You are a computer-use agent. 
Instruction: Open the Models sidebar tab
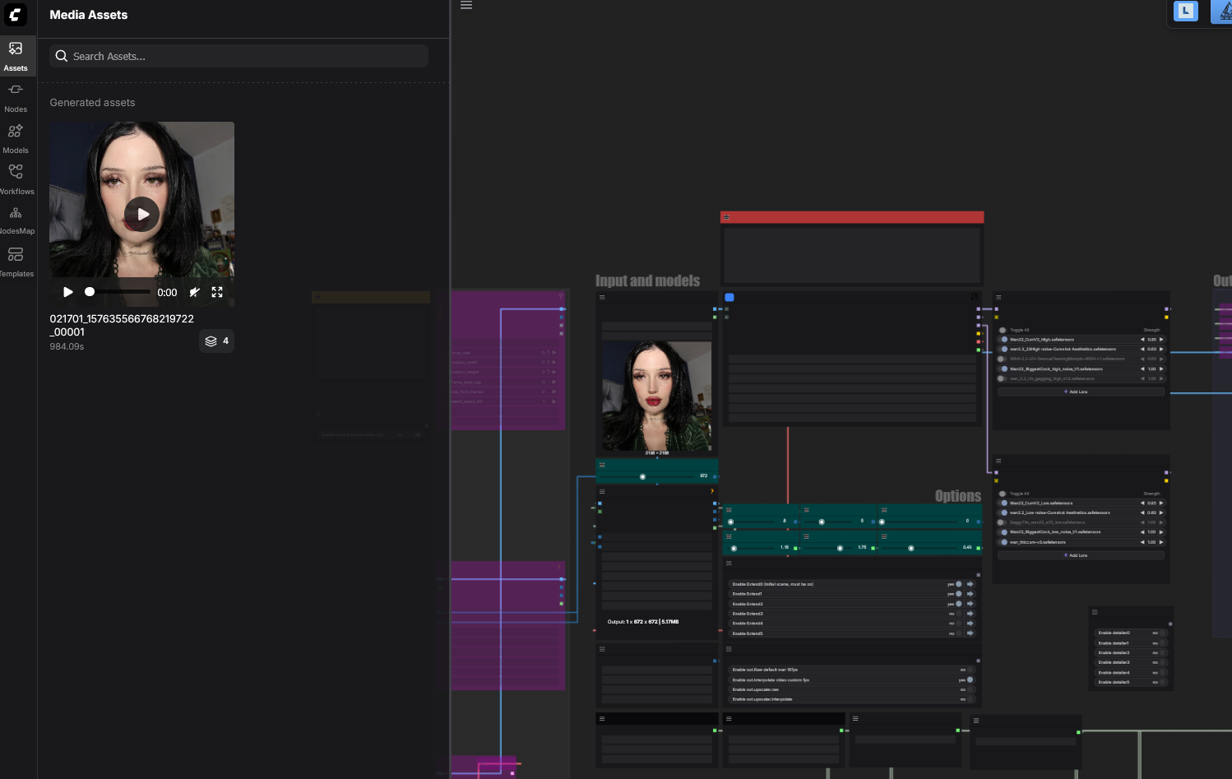tap(16, 138)
